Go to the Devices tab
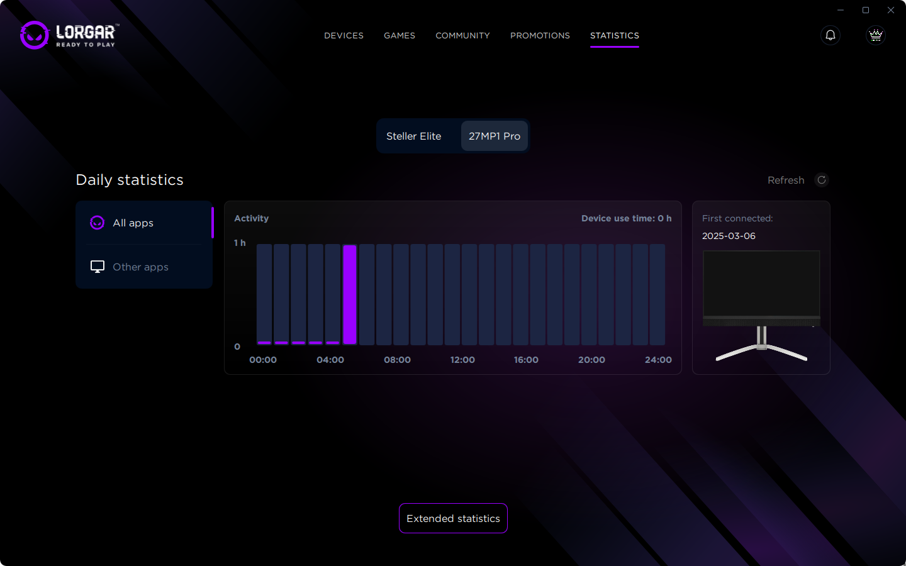Viewport: 906px width, 566px height. 344,35
